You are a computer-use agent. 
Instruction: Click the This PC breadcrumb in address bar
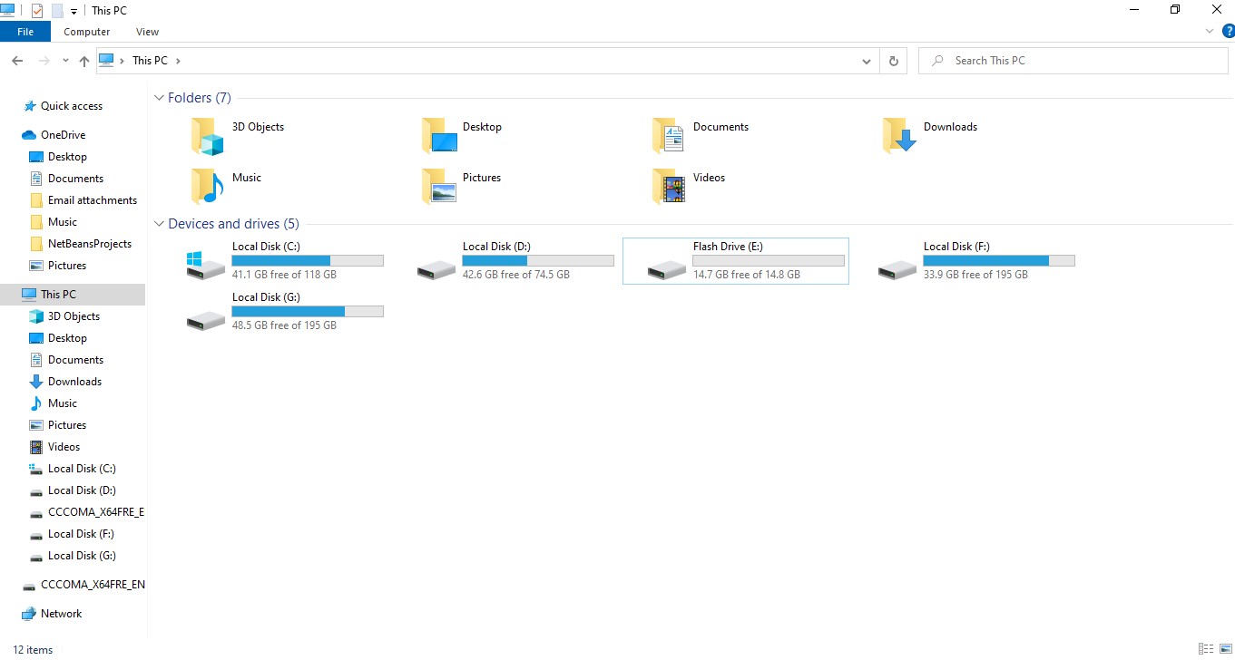click(x=152, y=60)
